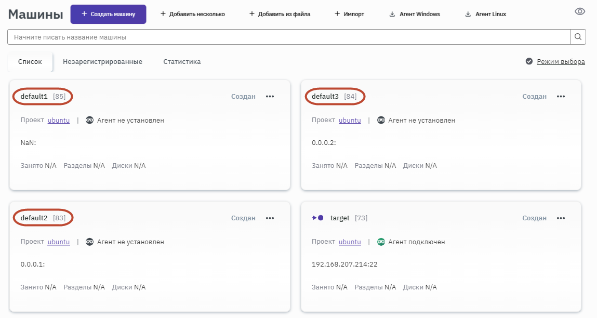Download the Агент Linux installer
The width and height of the screenshot is (597, 318).
coord(485,14)
